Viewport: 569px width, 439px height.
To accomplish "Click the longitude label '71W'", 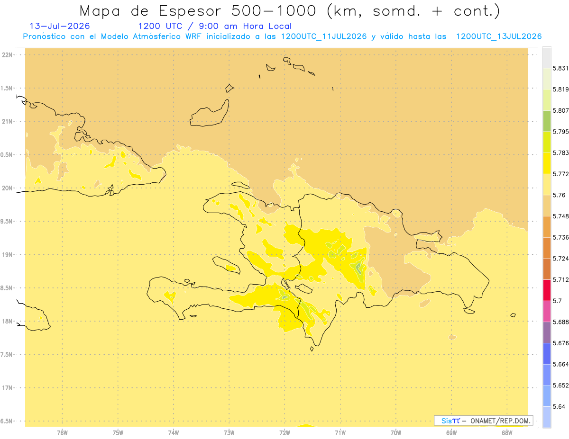I will tap(340, 433).
